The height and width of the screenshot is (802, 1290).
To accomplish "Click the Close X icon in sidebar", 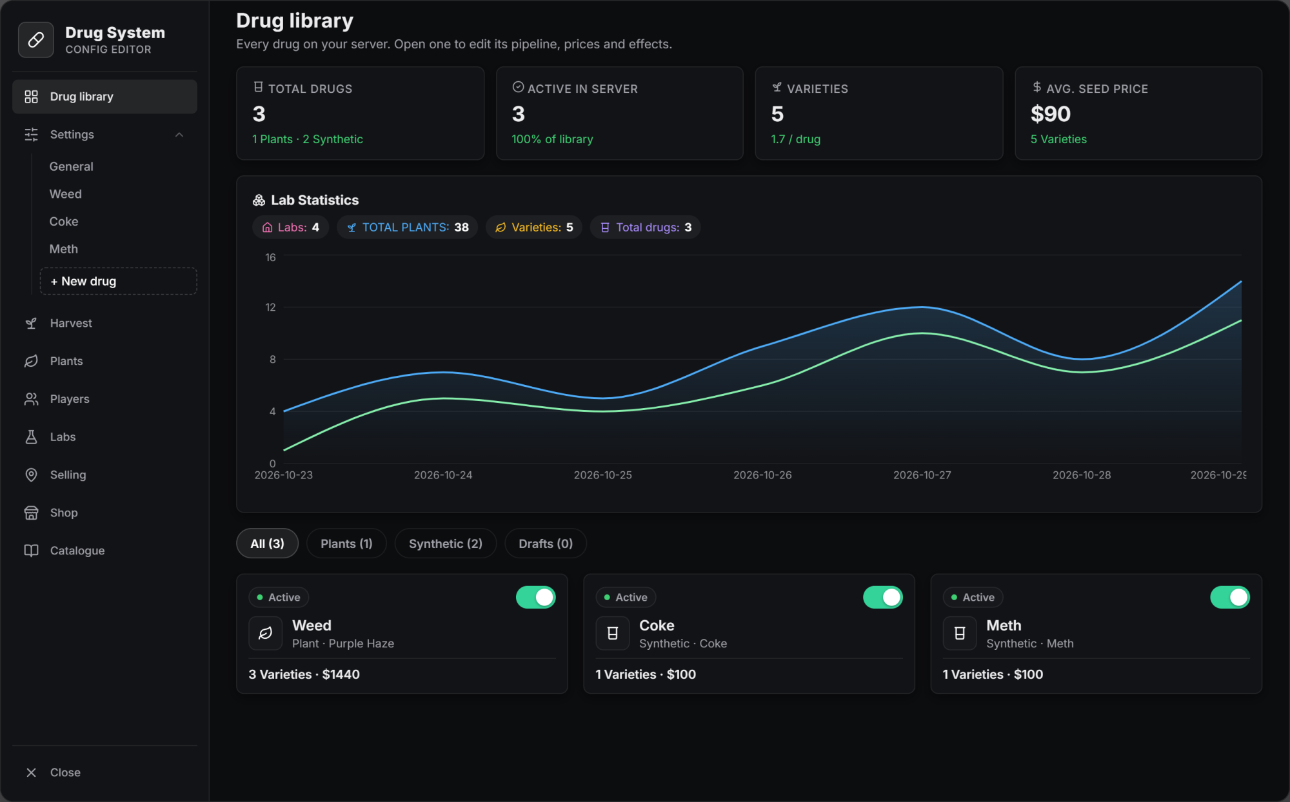I will click(x=31, y=772).
